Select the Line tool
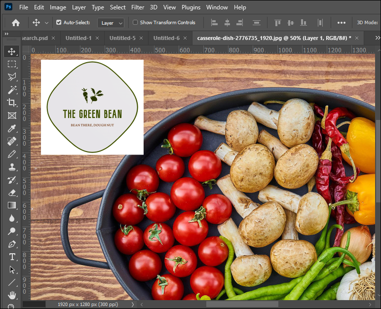This screenshot has height=309, width=381. [x=11, y=282]
